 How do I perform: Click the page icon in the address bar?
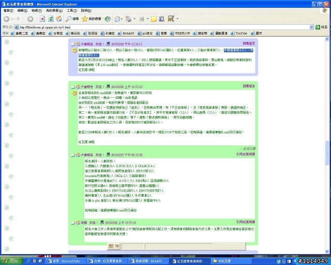tap(17, 27)
